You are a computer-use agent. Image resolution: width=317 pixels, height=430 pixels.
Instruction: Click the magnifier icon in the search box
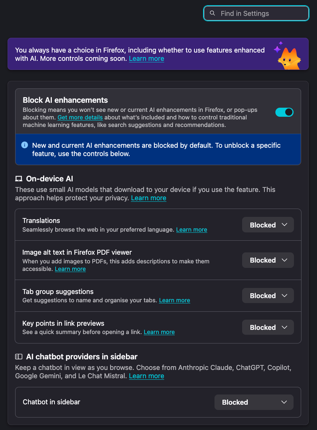tap(213, 13)
